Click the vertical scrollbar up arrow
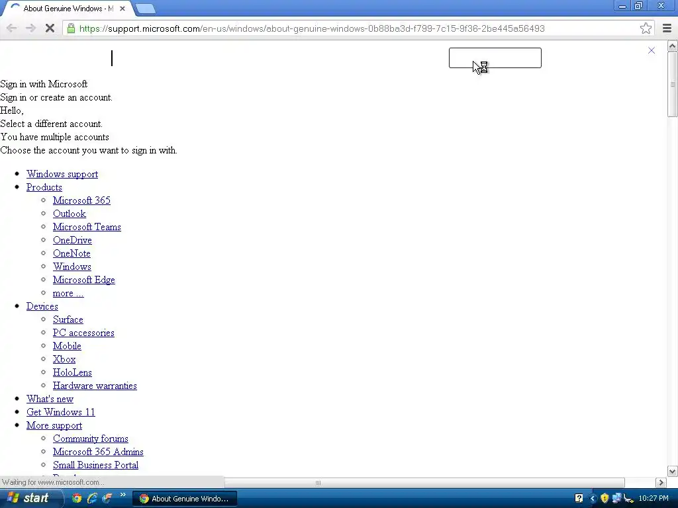Image resolution: width=678 pixels, height=508 pixels. pos(673,46)
